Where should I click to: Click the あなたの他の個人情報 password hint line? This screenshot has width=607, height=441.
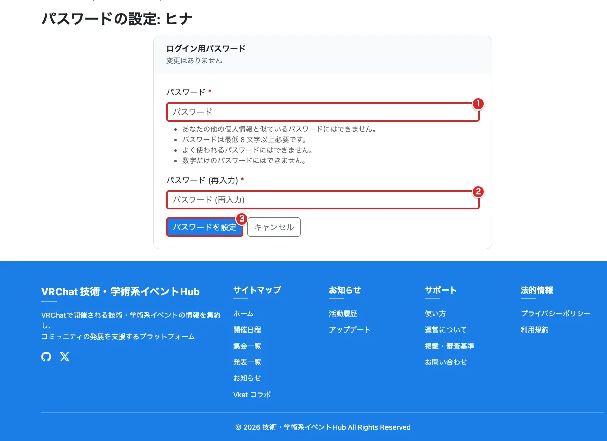(280, 129)
